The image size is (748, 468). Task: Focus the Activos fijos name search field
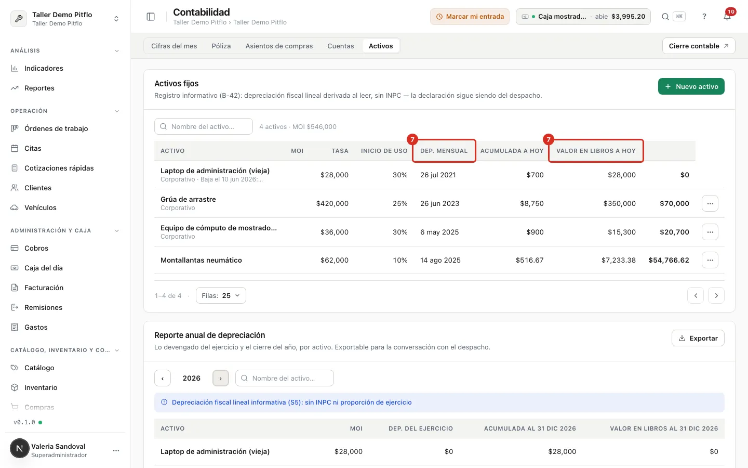coord(204,126)
